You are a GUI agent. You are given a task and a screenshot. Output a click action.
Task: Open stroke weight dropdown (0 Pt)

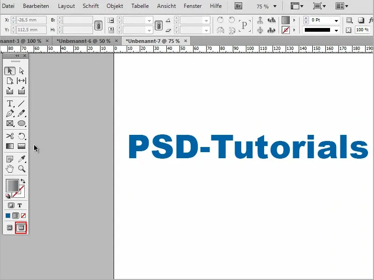336,21
